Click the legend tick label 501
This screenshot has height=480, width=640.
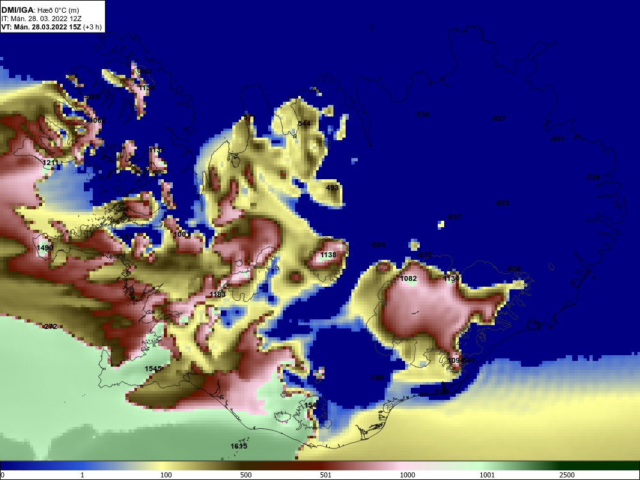point(326,475)
